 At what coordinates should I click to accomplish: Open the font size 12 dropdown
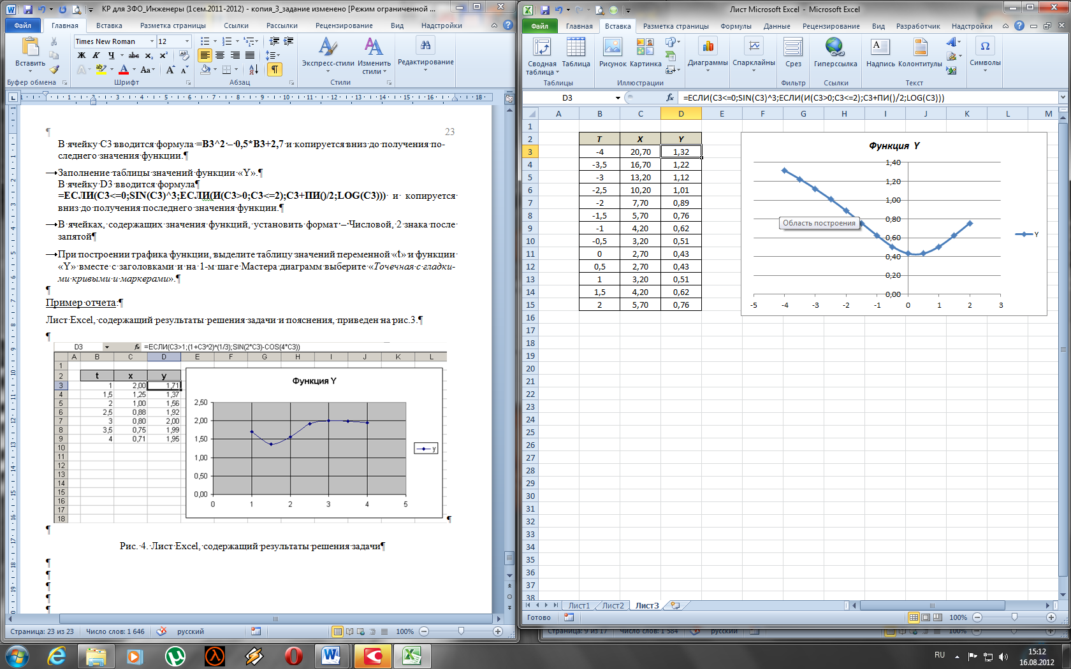pos(187,41)
